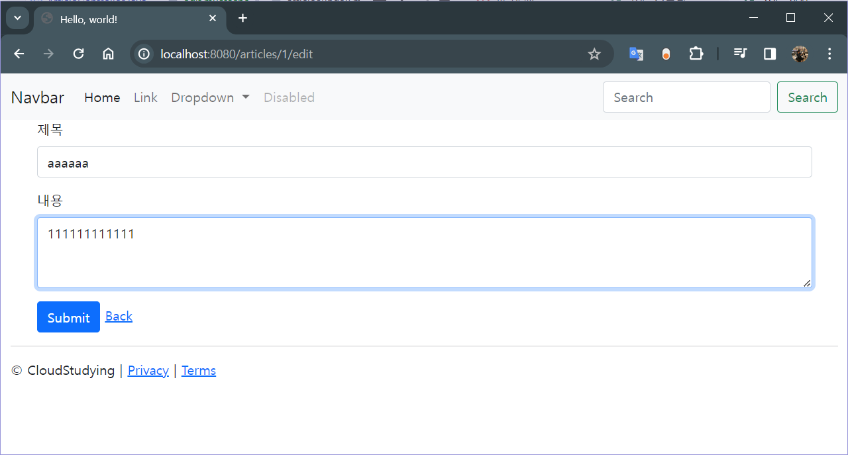
Task: Toggle the browser side panel
Action: tap(770, 54)
